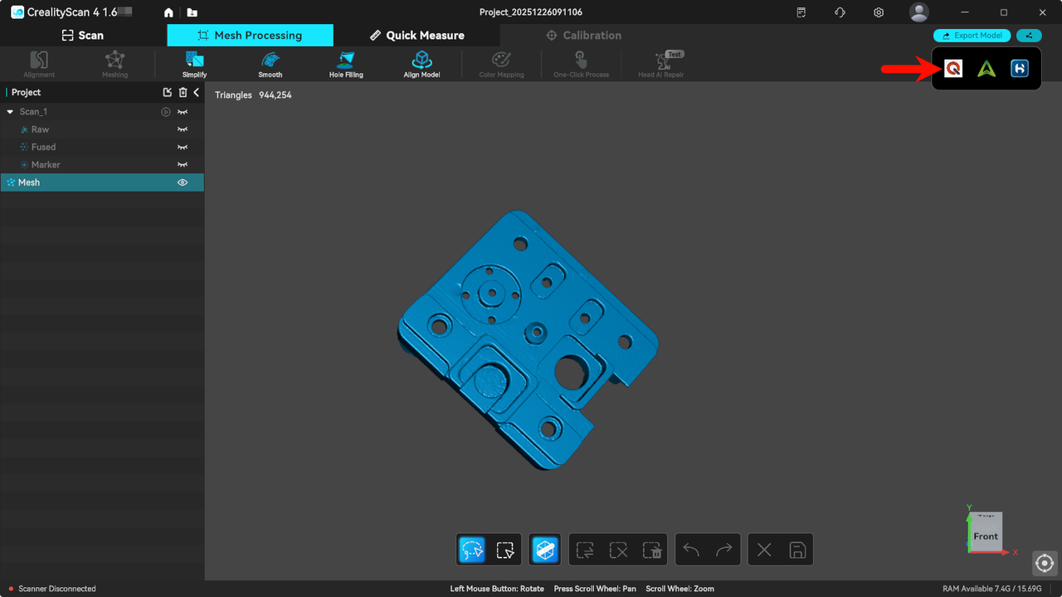Switch to the Quick Measure tab
The height and width of the screenshot is (597, 1062).
416,35
